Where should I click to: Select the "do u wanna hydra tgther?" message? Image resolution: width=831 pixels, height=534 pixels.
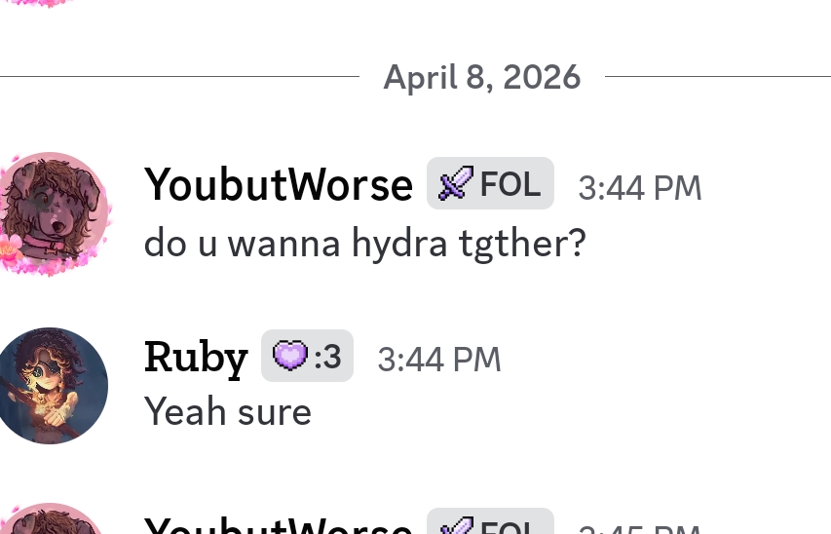coord(364,243)
